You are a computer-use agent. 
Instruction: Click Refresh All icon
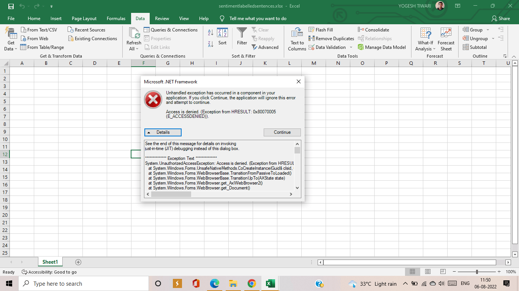134,33
